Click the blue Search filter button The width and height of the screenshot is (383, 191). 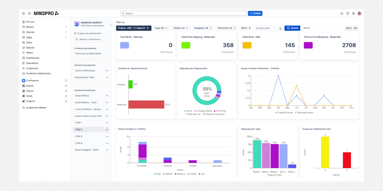coord(292,28)
